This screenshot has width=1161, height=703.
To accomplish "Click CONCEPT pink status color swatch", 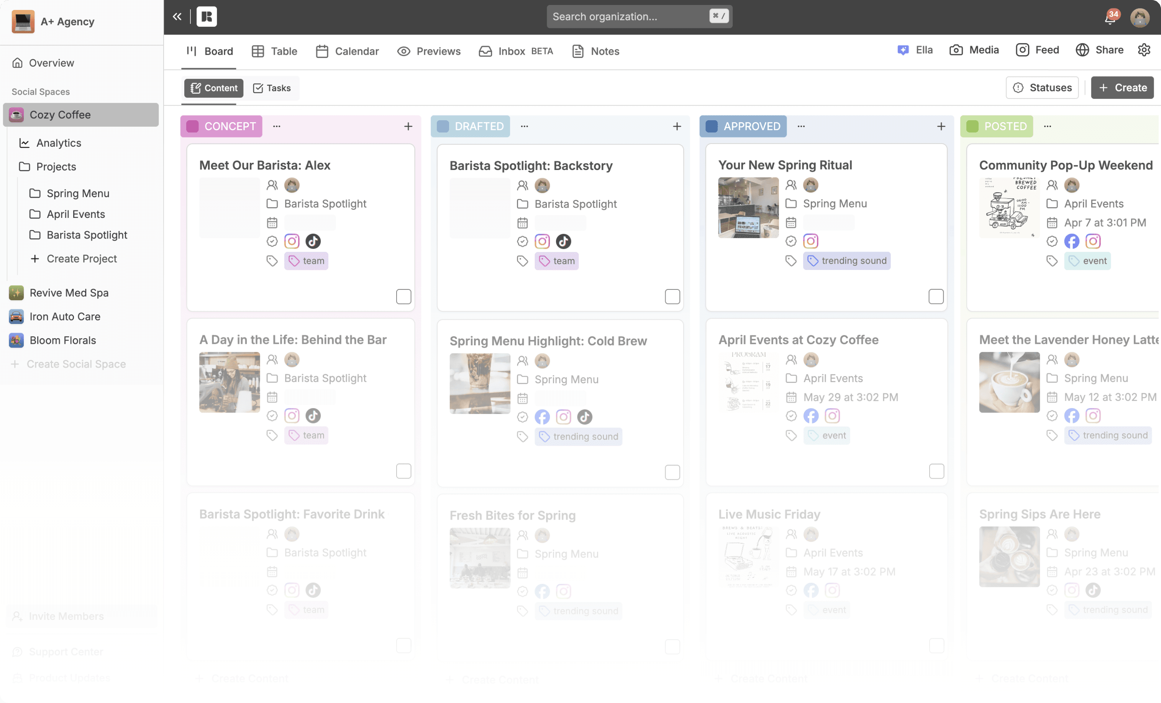I will tap(192, 126).
